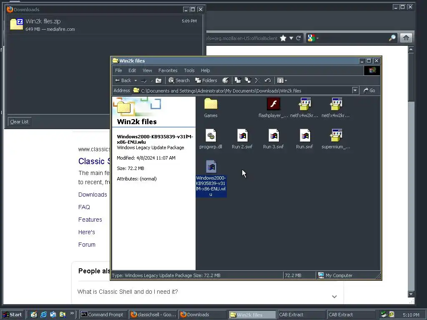Go up one folder level

pyautogui.click(x=158, y=80)
